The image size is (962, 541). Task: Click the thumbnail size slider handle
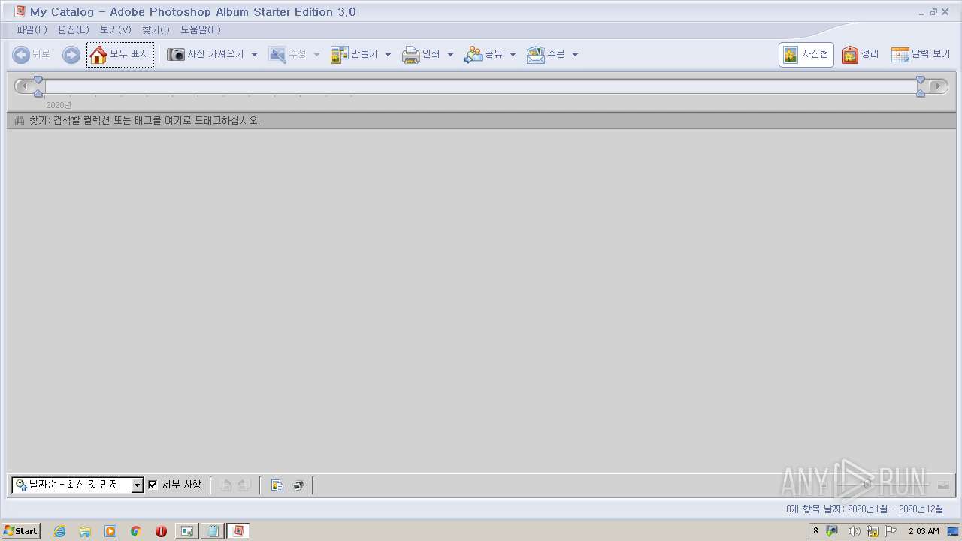pyautogui.click(x=868, y=485)
